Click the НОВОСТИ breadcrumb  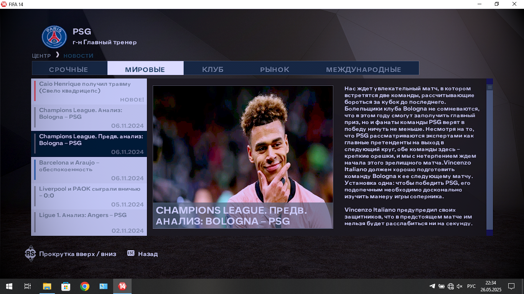[78, 56]
